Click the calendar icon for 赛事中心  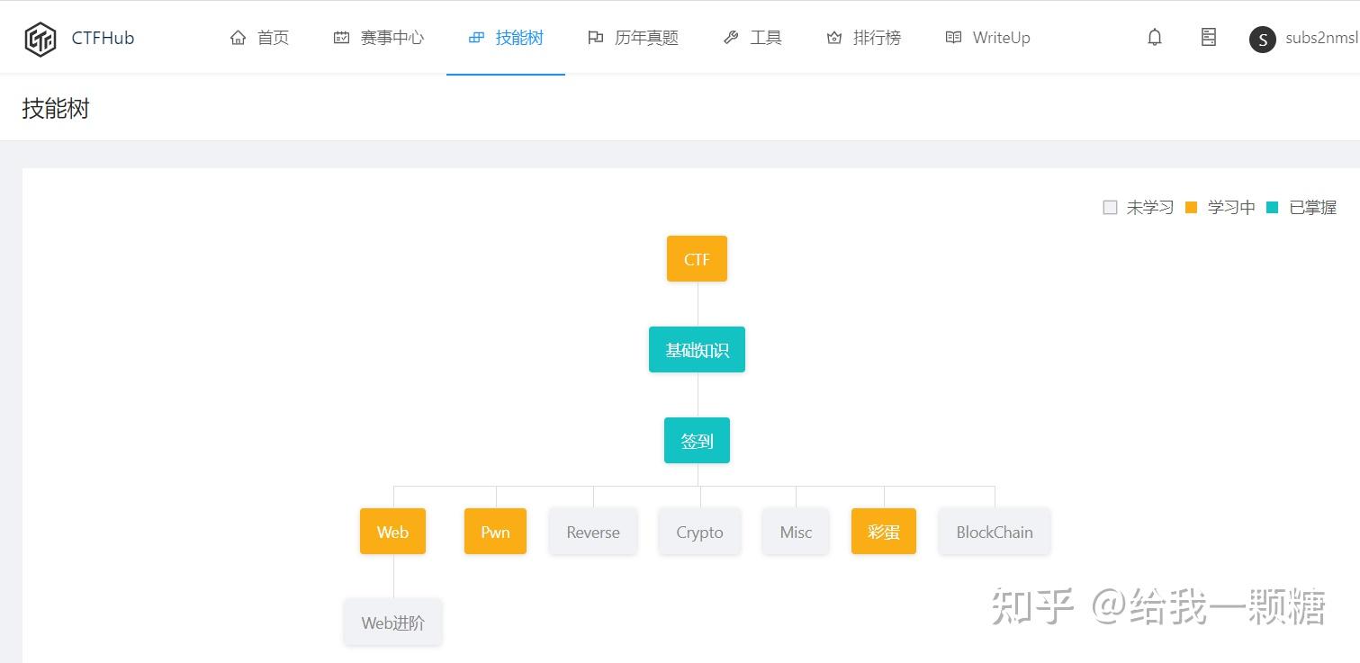(x=341, y=37)
